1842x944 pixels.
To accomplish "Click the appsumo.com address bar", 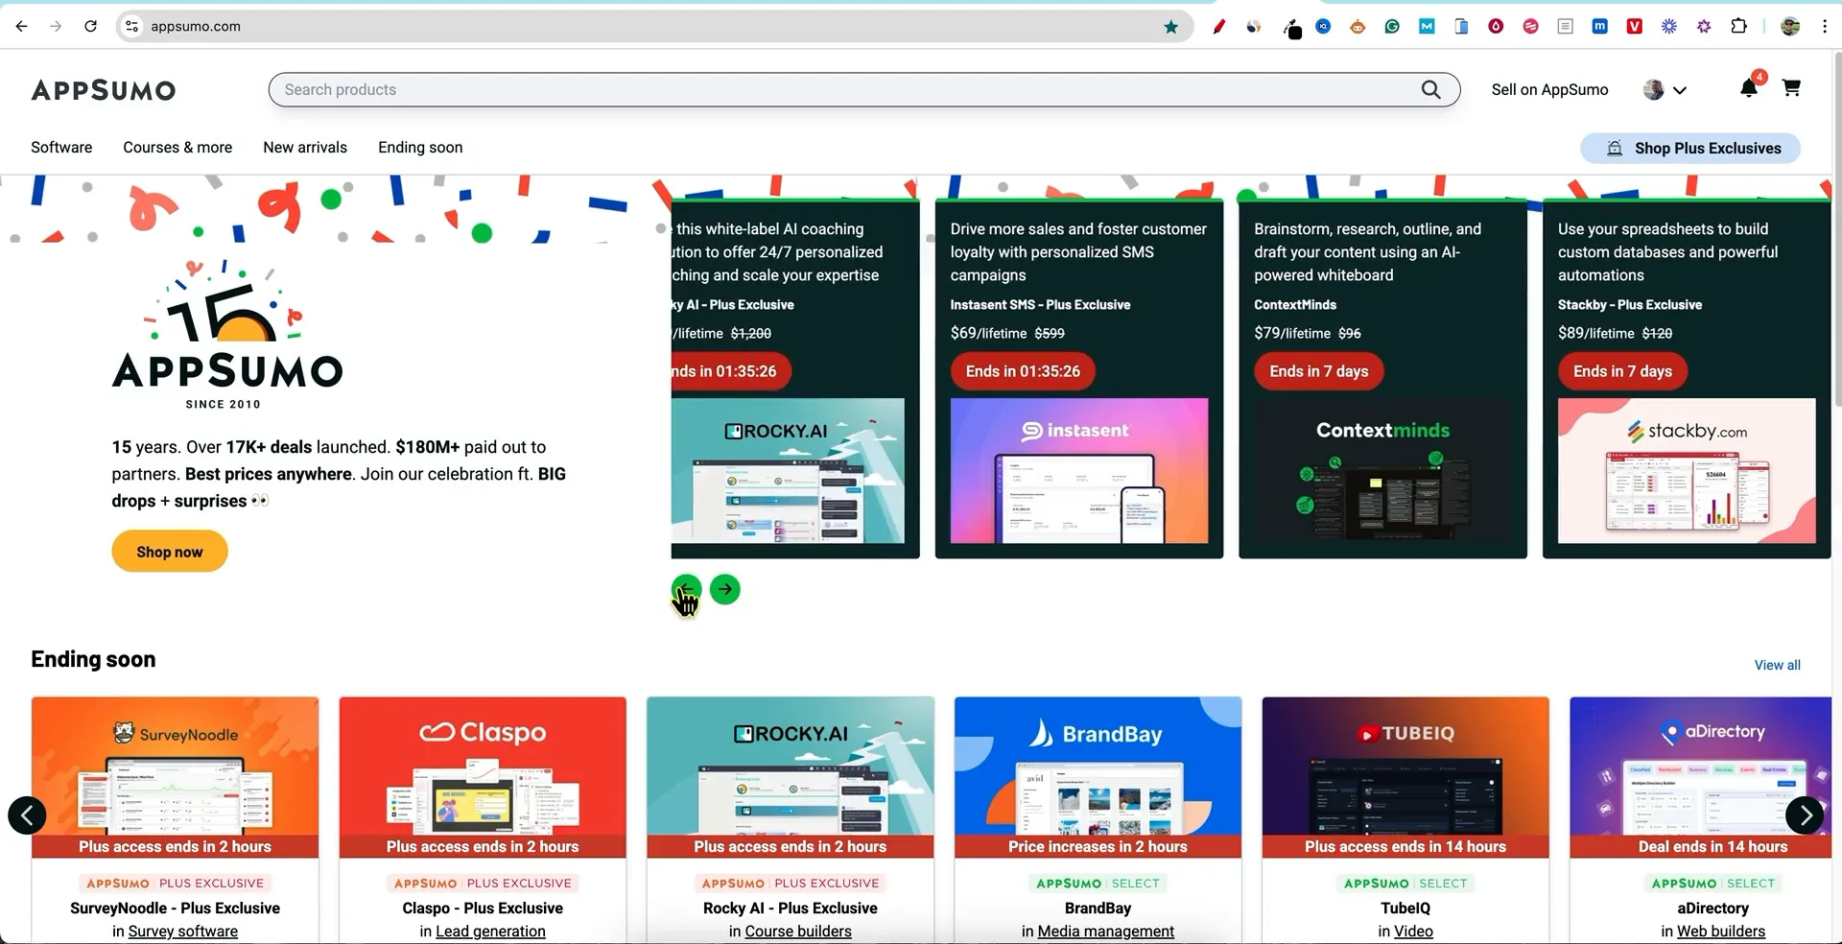I will [652, 26].
